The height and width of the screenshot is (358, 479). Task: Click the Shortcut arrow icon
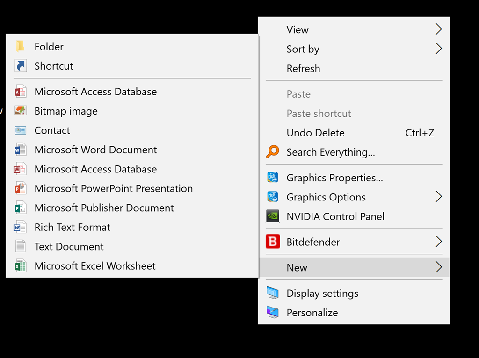tap(20, 66)
